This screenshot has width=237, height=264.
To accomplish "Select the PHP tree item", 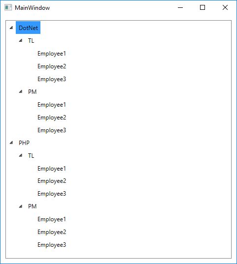I will pos(24,143).
